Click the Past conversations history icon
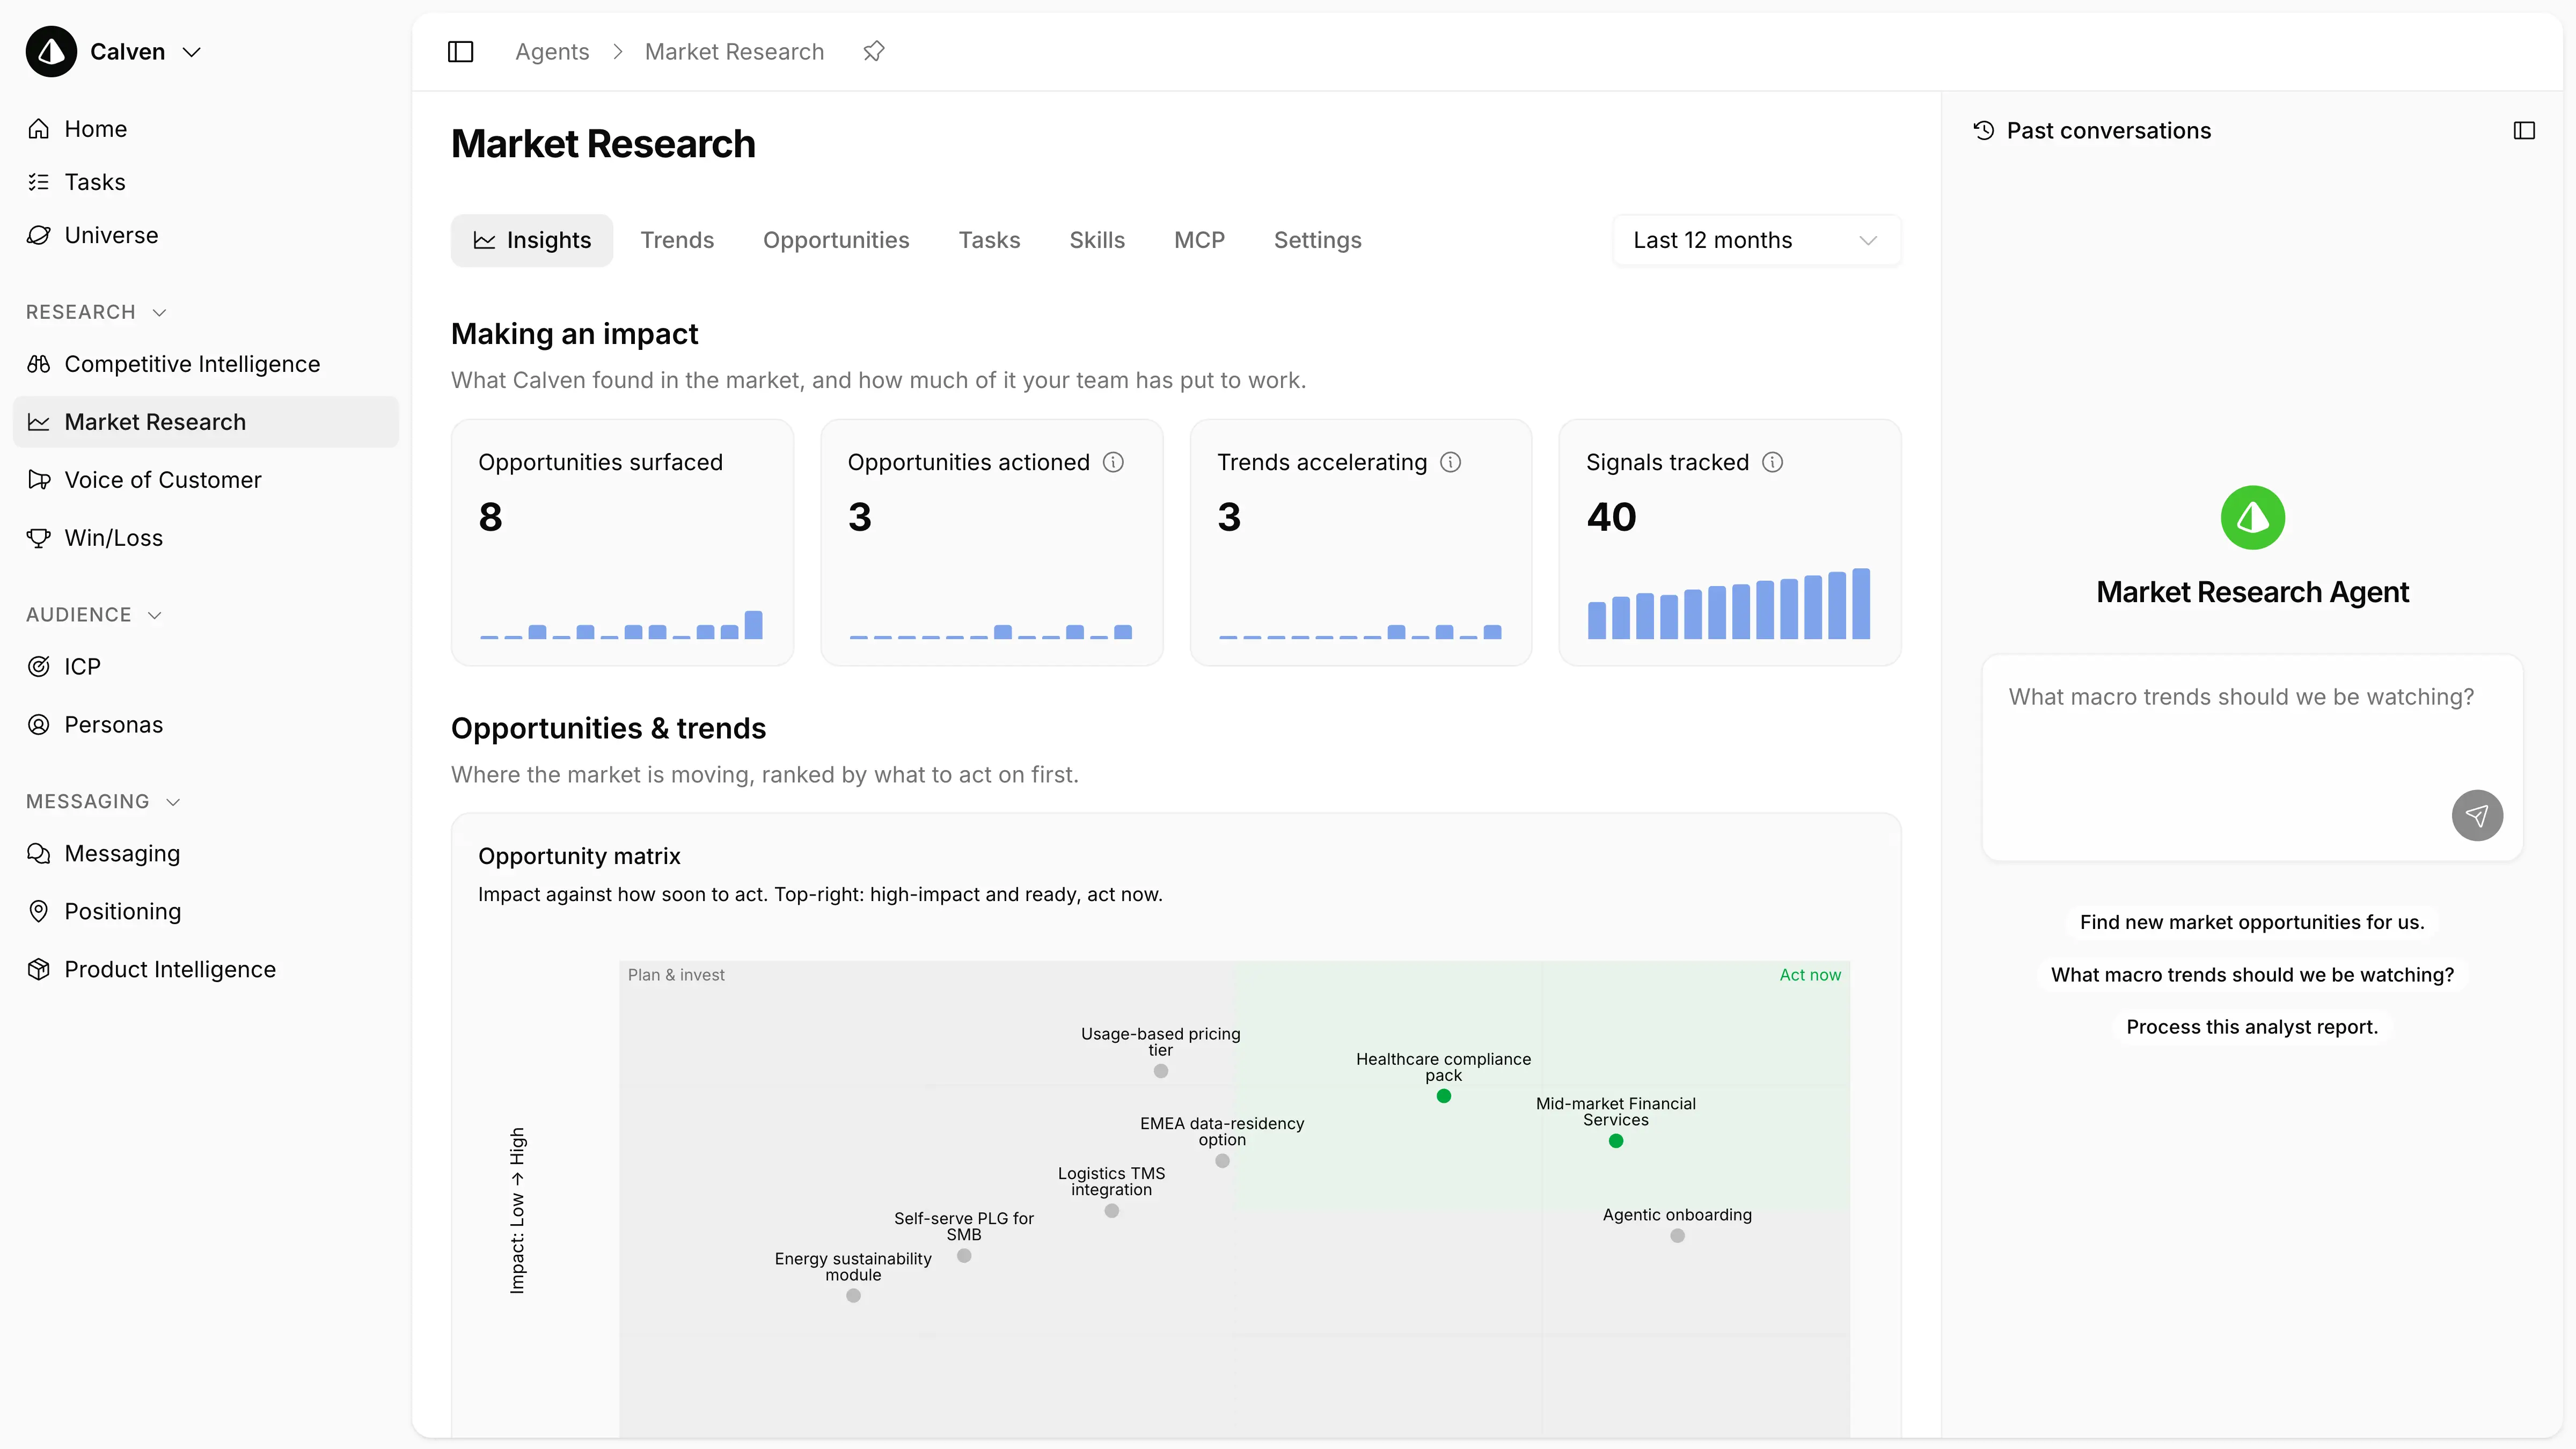 point(1984,131)
